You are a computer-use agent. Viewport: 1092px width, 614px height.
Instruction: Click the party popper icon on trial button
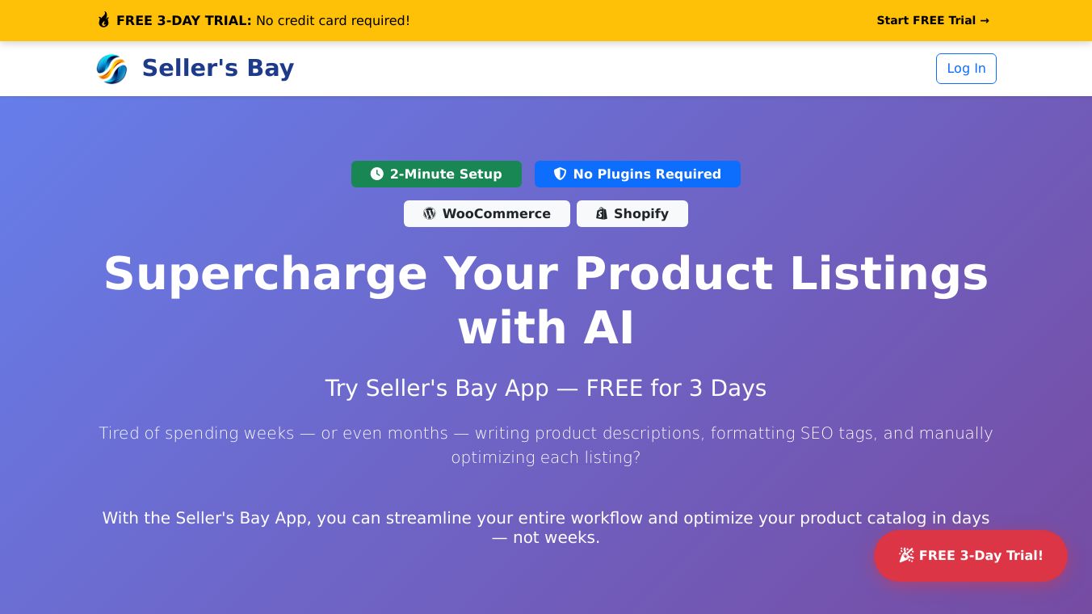coord(906,555)
